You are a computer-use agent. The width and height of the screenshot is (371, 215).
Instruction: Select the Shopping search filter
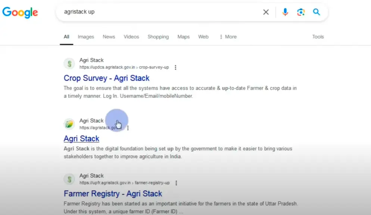click(x=158, y=37)
